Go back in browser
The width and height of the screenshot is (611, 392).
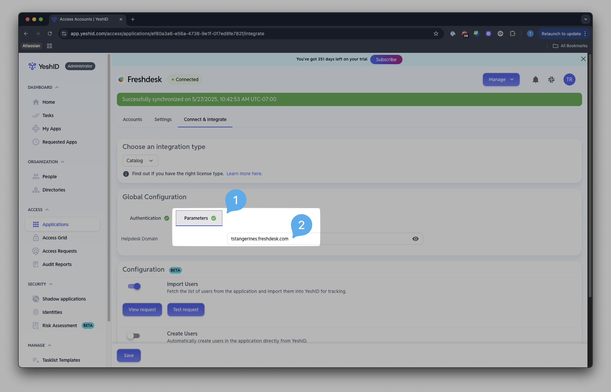pyautogui.click(x=26, y=34)
